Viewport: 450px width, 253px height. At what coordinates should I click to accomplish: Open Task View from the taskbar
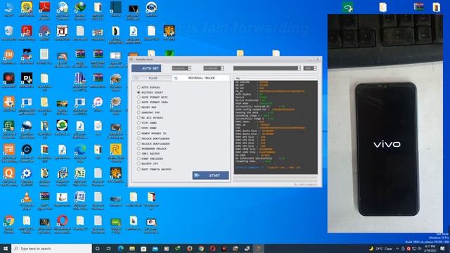(109, 248)
